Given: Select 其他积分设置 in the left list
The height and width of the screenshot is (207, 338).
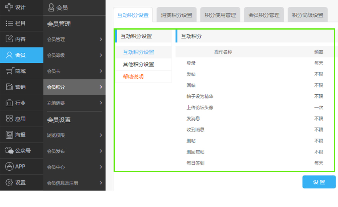Looking at the screenshot, I should coord(138,64).
